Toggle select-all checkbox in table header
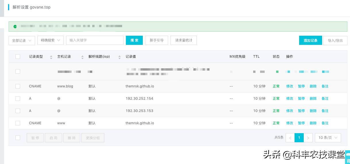 tap(18, 57)
